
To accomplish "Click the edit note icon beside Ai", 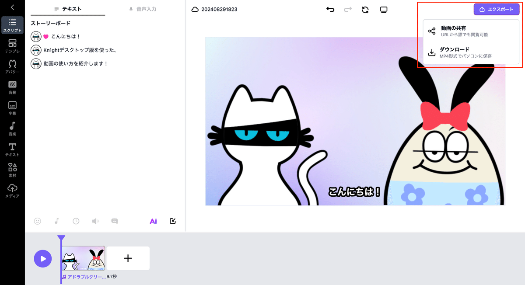I will point(173,221).
